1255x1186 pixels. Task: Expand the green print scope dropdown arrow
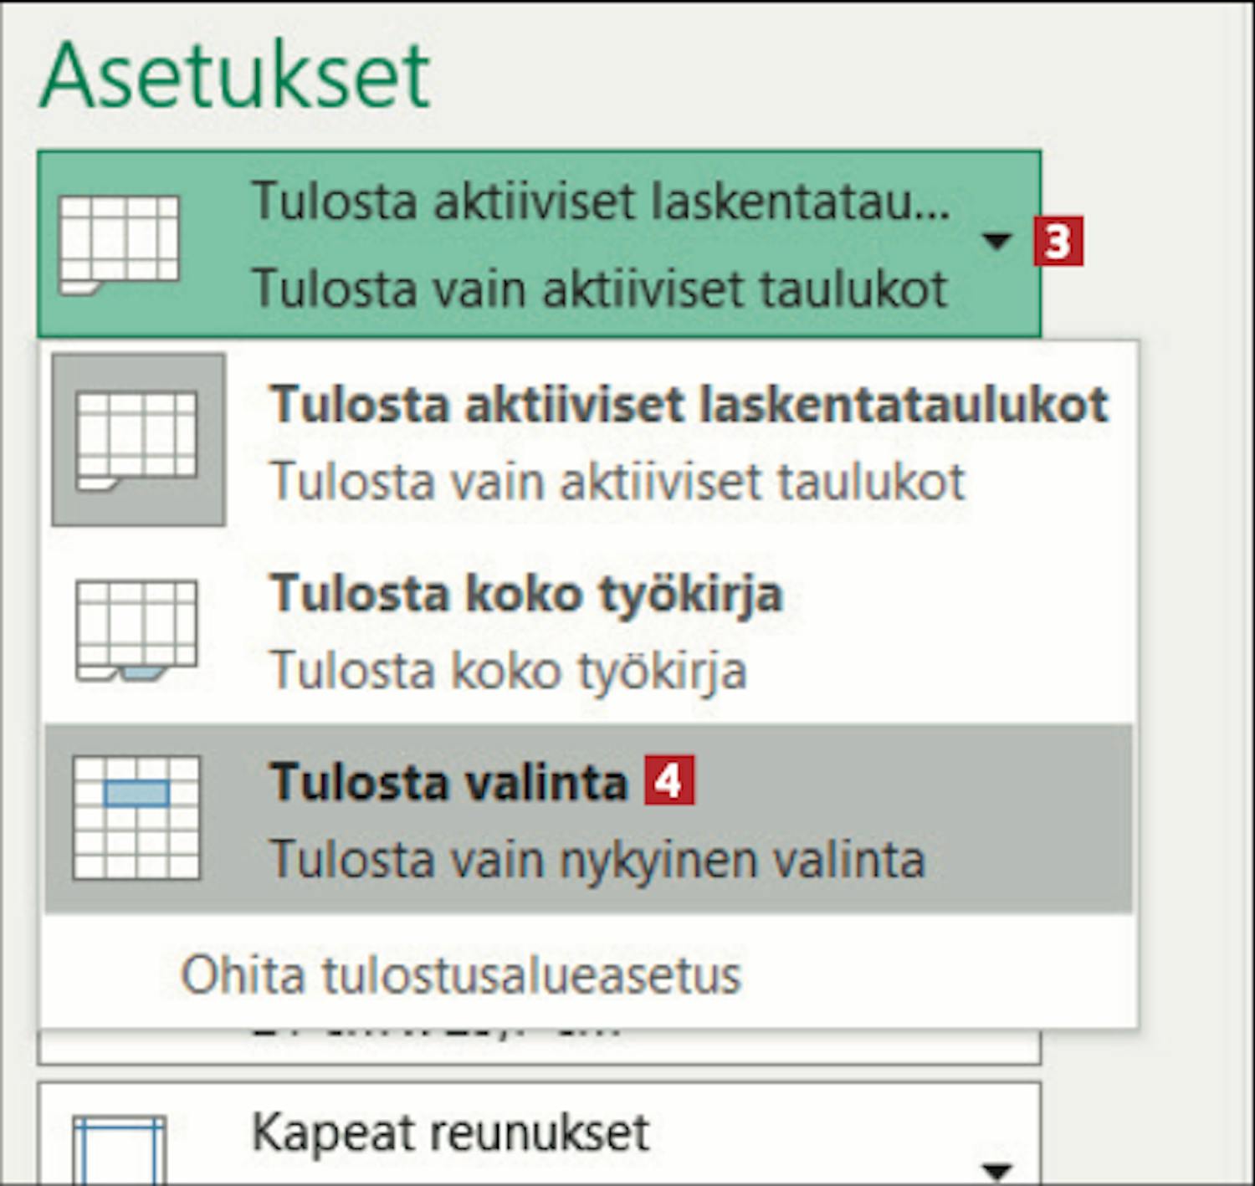click(996, 242)
